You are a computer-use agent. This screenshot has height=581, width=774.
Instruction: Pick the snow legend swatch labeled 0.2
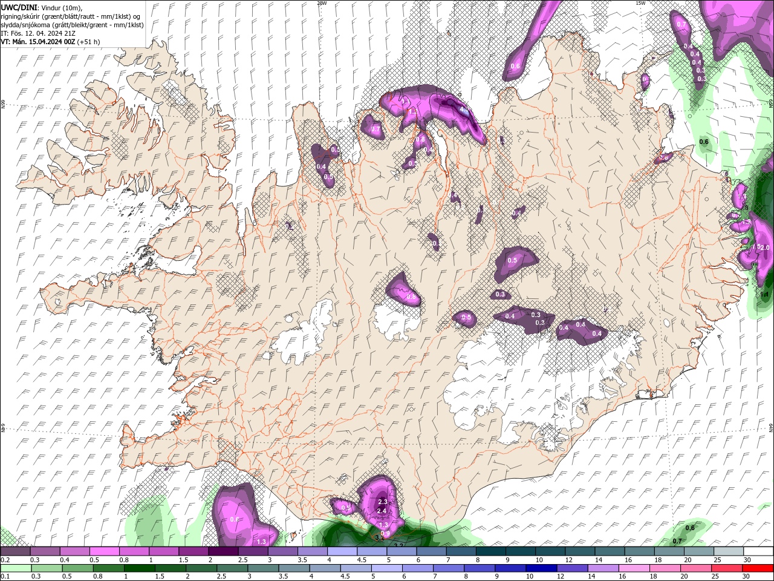point(15,551)
